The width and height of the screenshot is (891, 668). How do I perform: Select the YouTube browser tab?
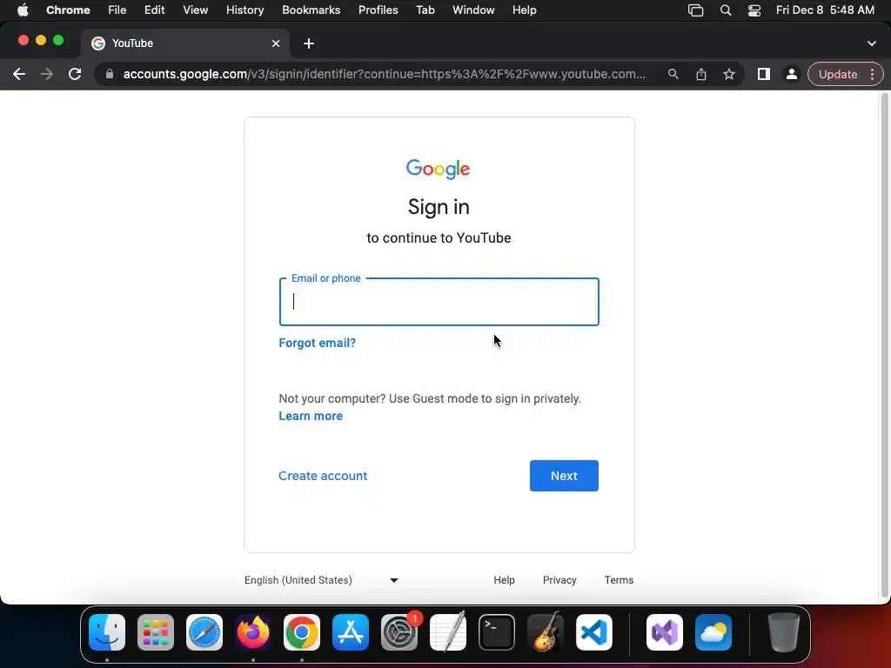click(x=184, y=43)
